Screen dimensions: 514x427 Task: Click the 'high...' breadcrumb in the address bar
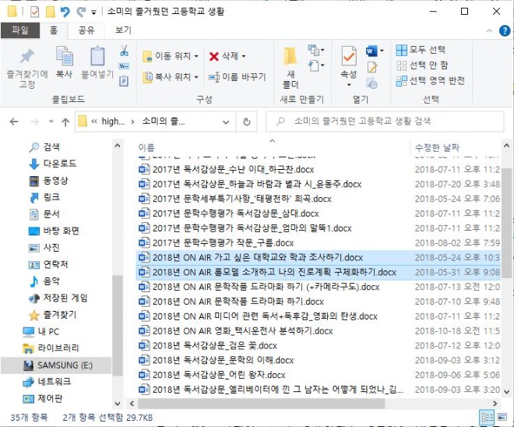tap(113, 122)
